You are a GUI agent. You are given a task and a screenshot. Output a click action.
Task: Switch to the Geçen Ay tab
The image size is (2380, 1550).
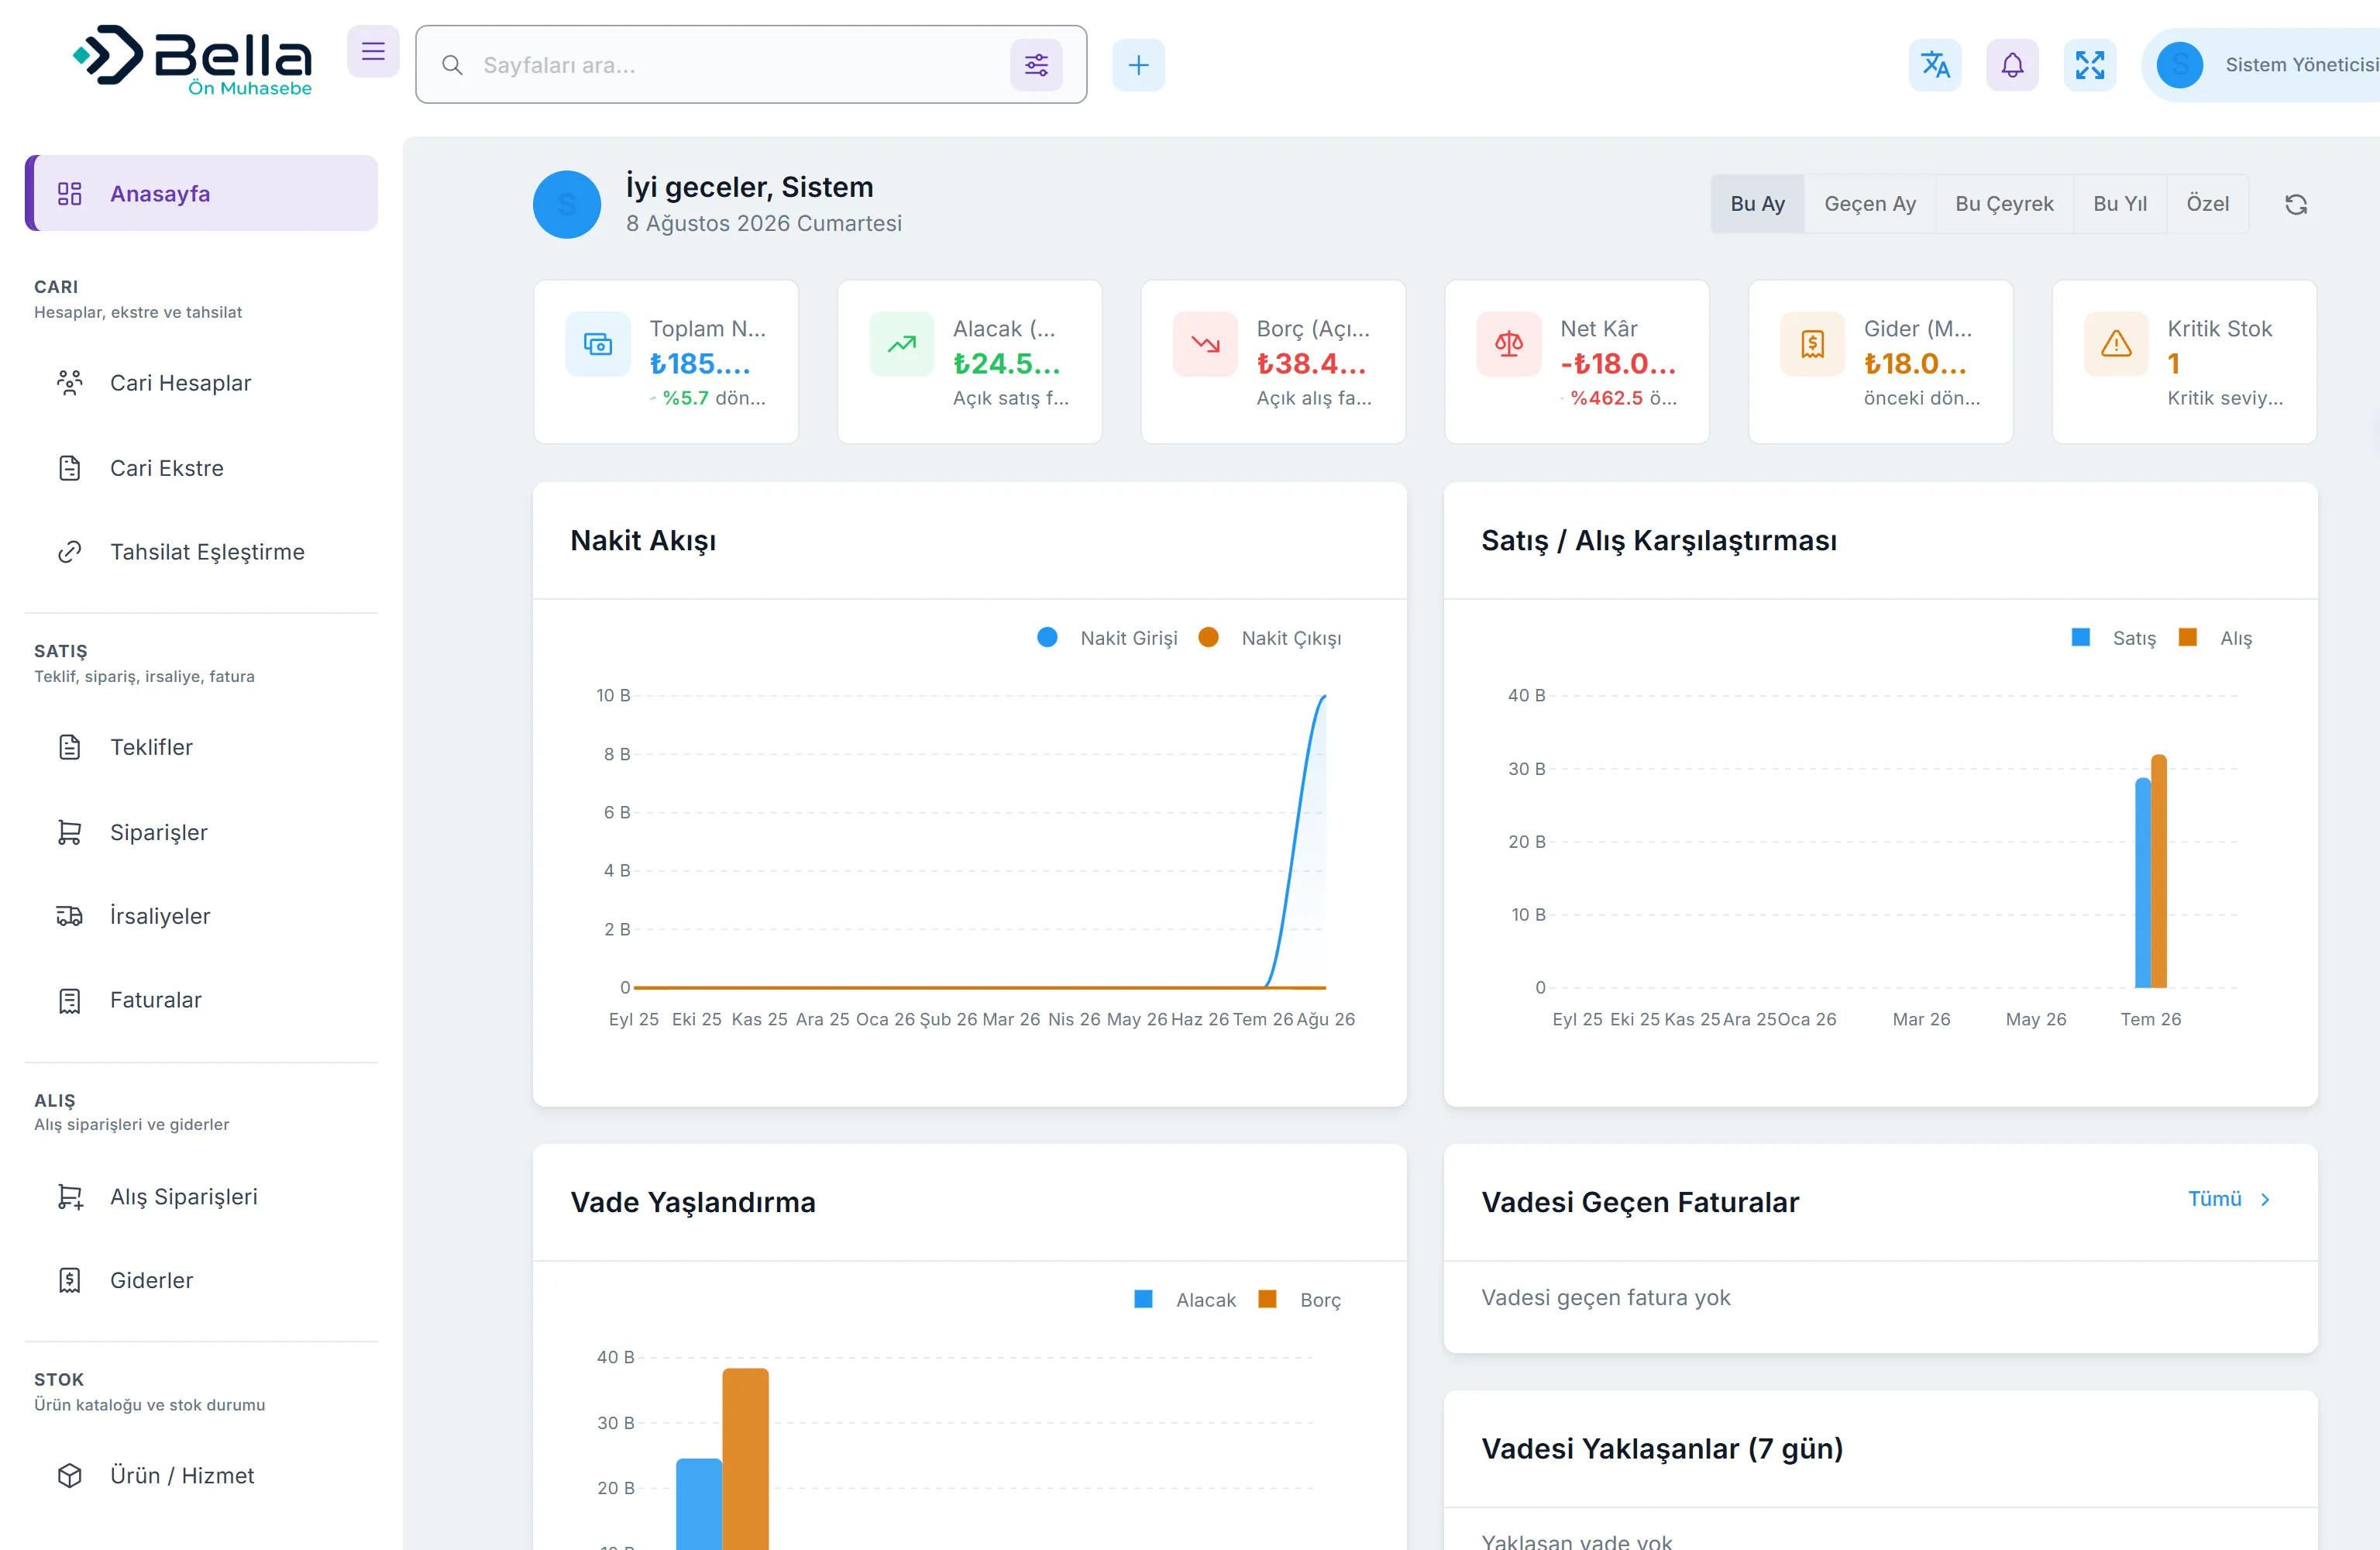(x=1870, y=204)
